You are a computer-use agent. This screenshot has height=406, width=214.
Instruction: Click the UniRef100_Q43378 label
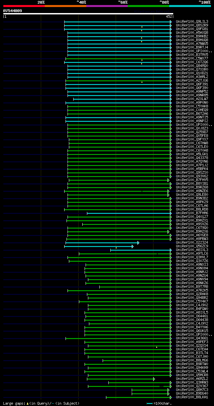pos(192,158)
